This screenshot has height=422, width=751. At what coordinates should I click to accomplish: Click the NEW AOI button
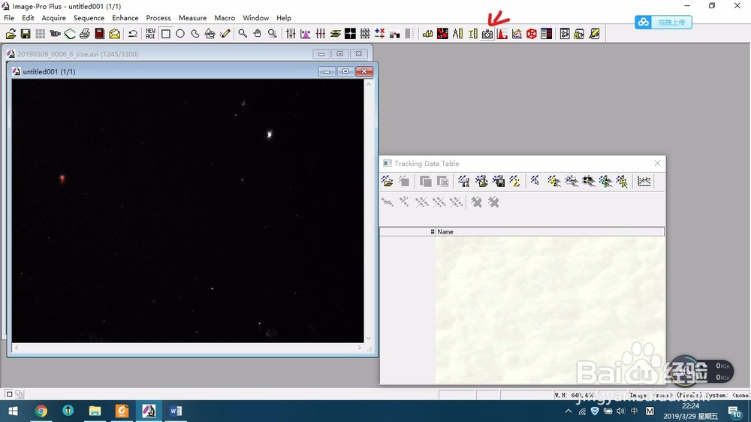(150, 34)
